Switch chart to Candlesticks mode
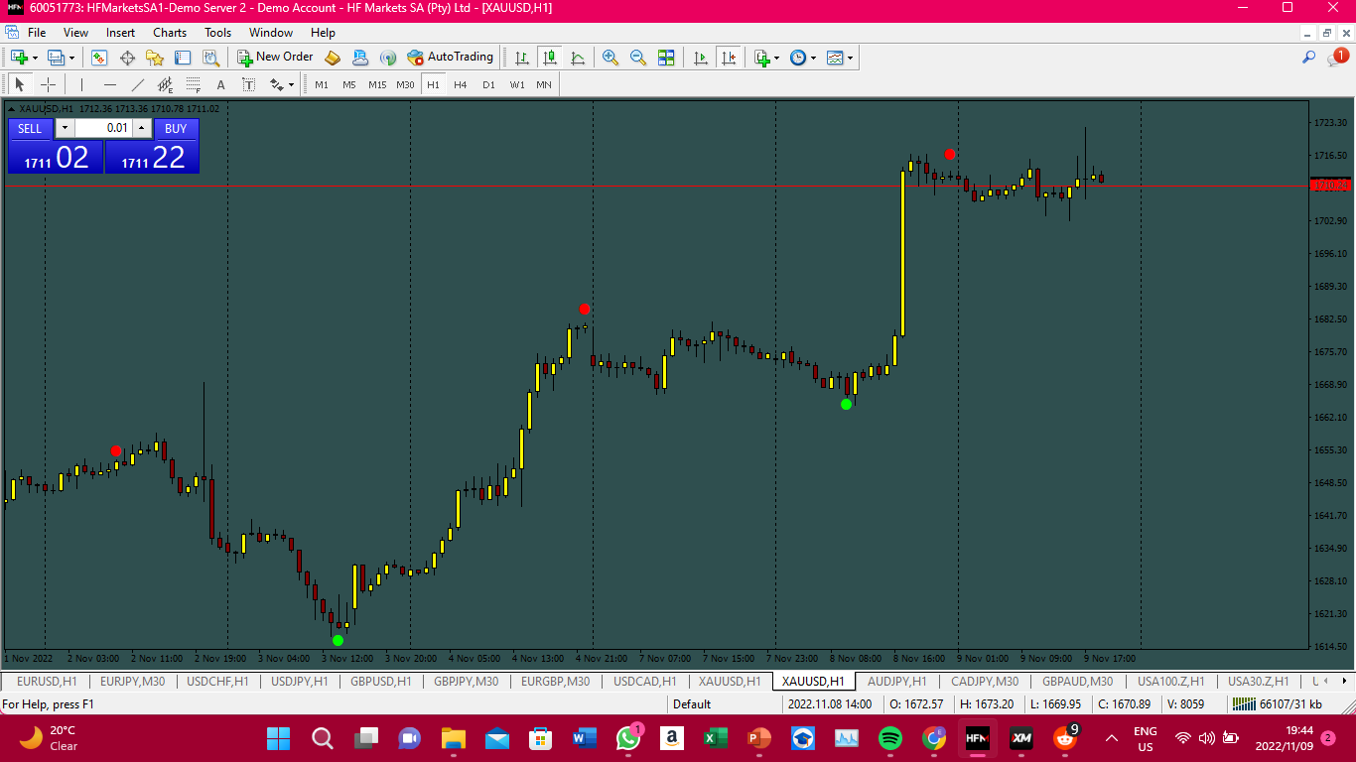Viewport: 1356px width, 762px height. pos(549,58)
